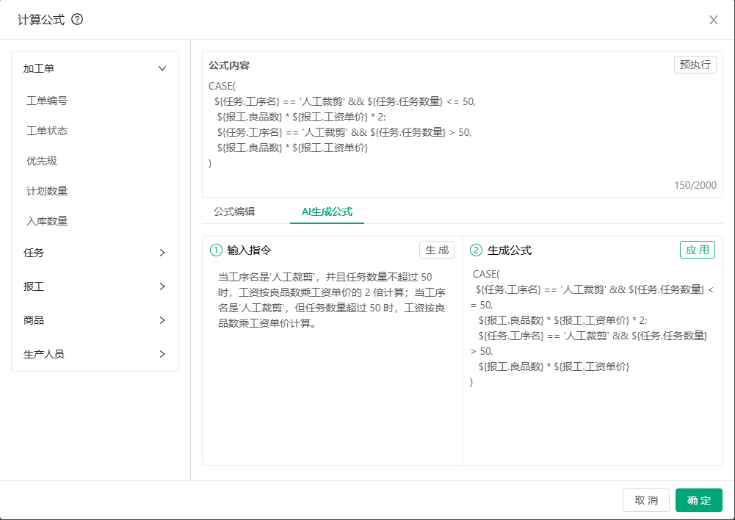The height and width of the screenshot is (520, 735).
Task: Select the AI生成公式 tab
Action: [327, 212]
